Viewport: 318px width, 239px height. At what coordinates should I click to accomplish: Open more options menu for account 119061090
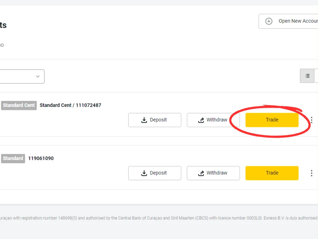pyautogui.click(x=311, y=173)
